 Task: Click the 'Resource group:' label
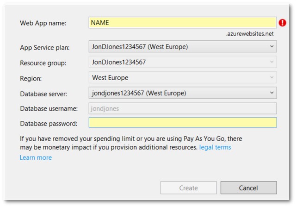[43, 63]
